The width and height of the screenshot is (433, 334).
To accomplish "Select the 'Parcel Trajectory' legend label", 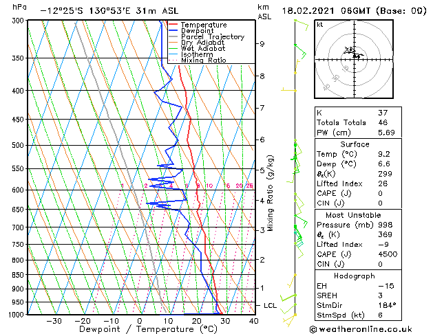I will (213, 36).
